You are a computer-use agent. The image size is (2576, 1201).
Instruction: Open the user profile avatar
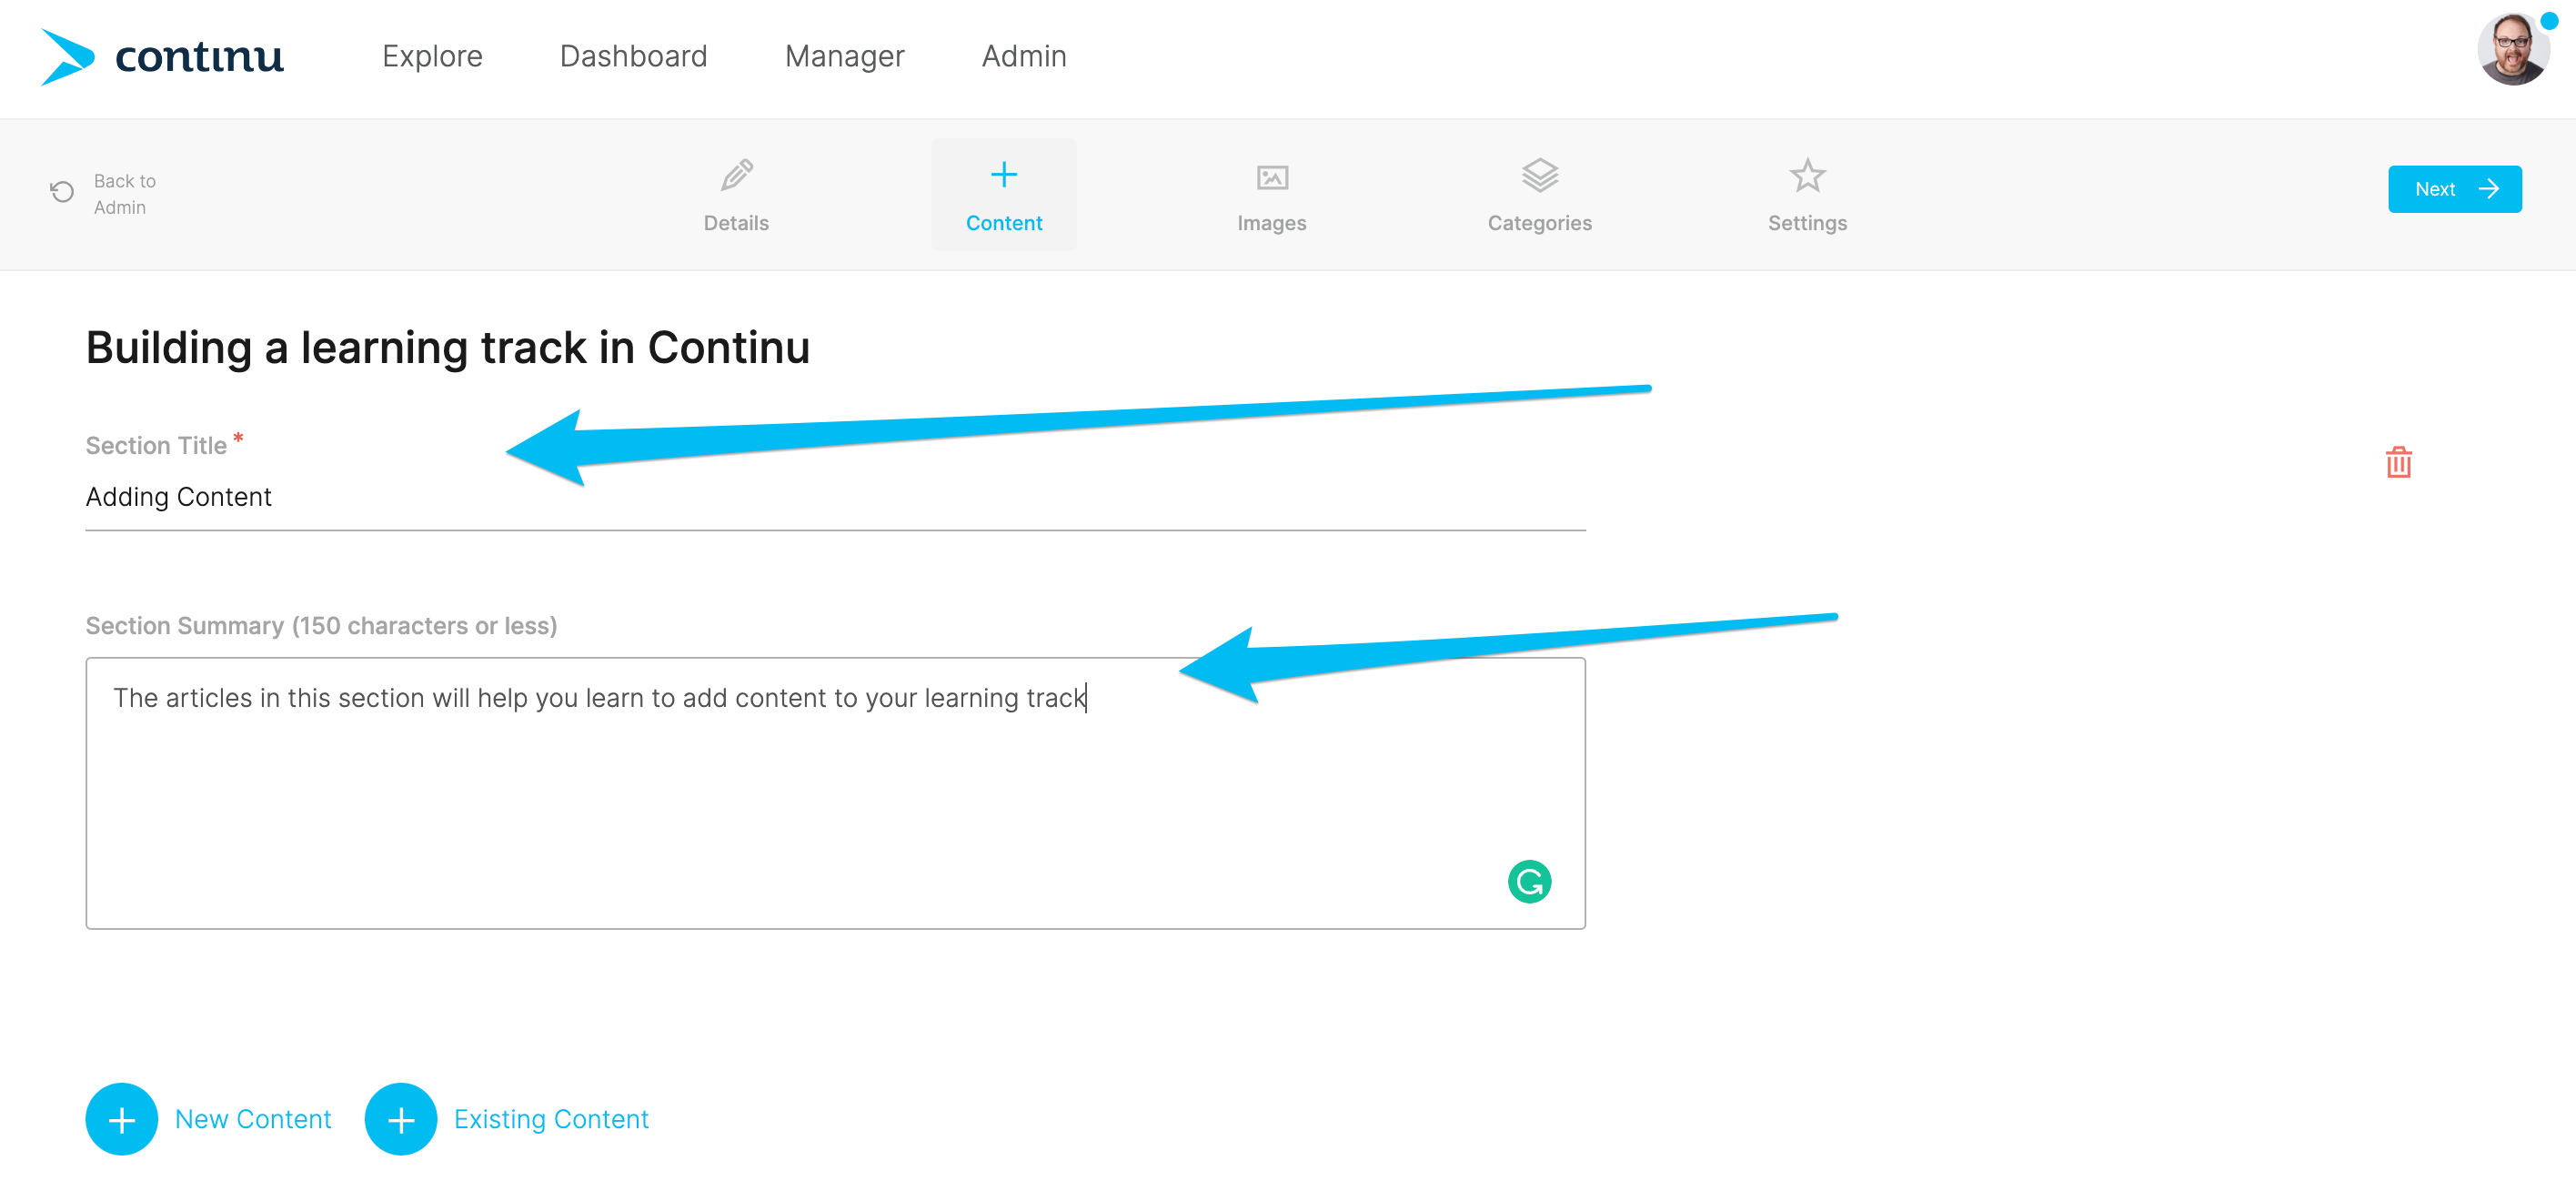(x=2512, y=50)
